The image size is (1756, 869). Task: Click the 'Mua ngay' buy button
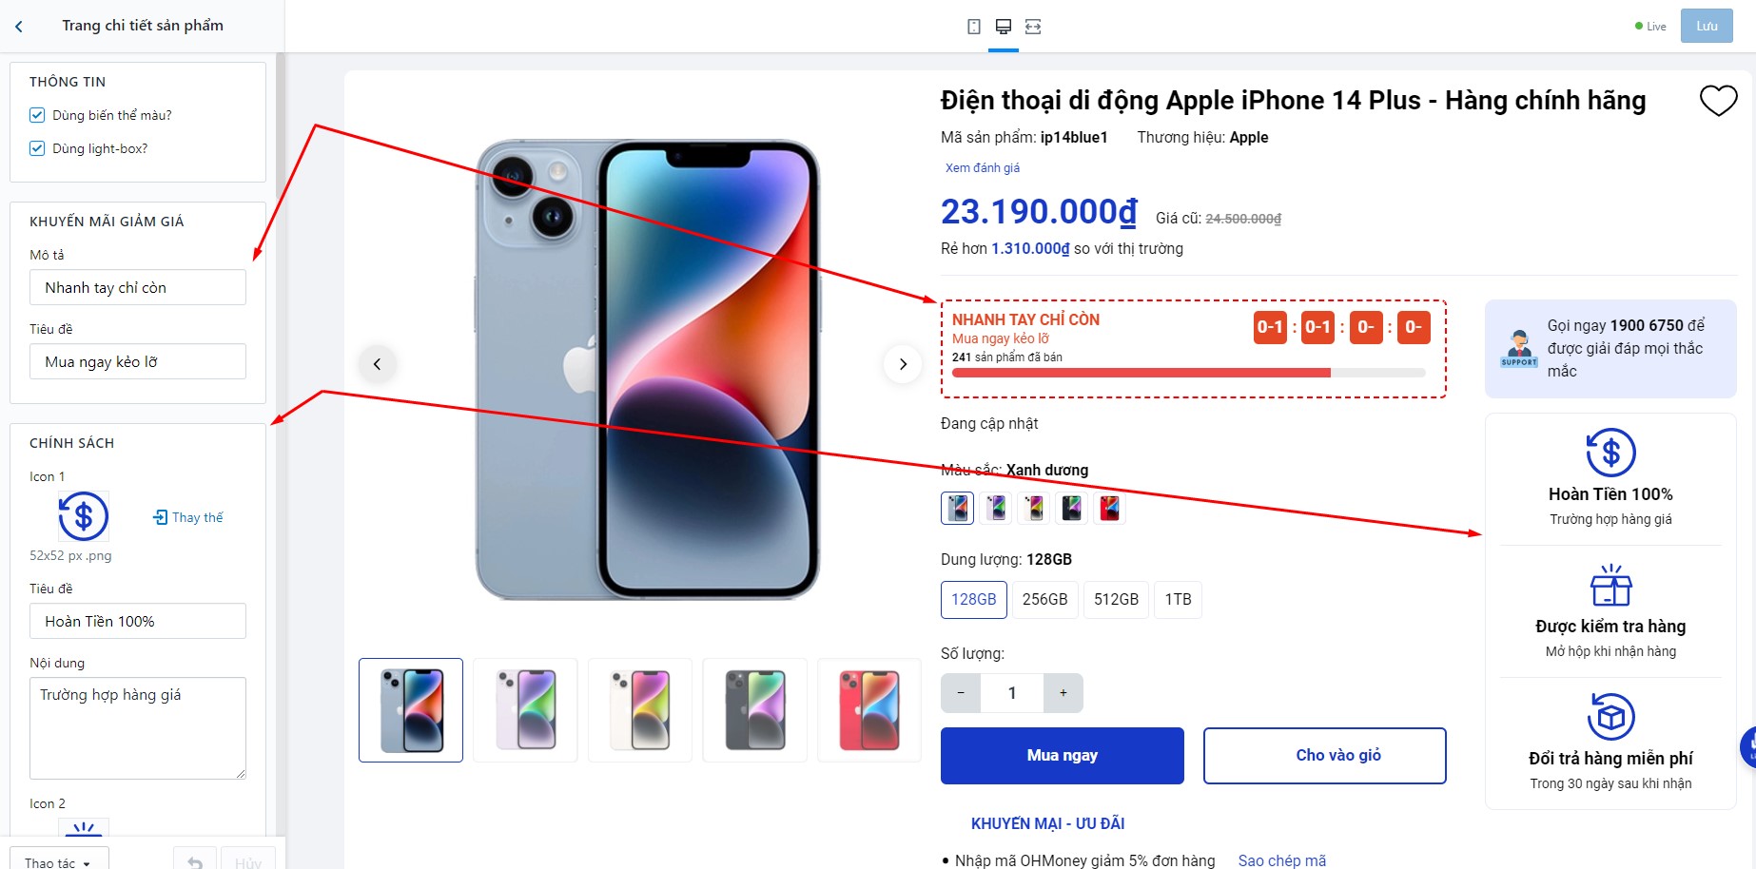(1062, 756)
